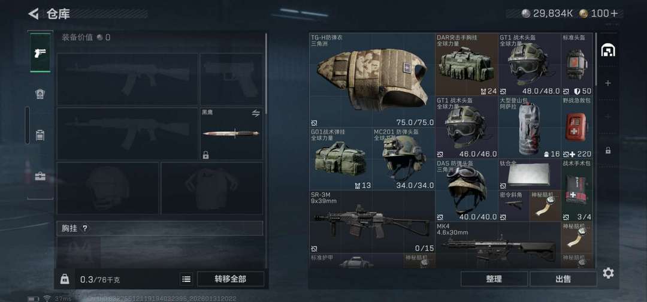Viewport: 647px width, 302px height.
Task: Select the SR-3M rifle item
Action: (372, 222)
